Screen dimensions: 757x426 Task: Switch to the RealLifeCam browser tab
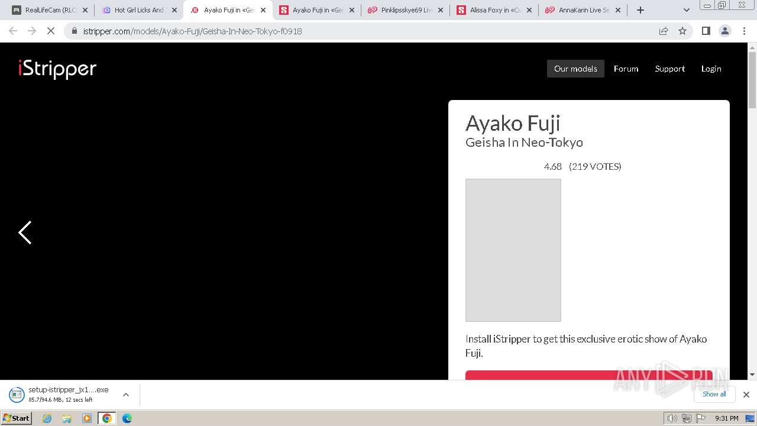point(50,10)
